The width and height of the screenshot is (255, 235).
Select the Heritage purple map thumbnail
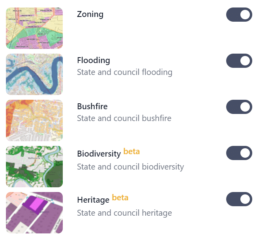tap(34, 213)
